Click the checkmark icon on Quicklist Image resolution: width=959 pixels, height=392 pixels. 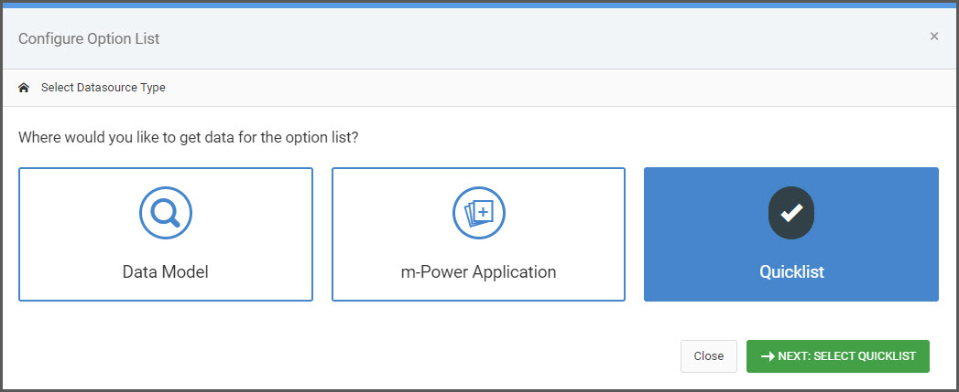[x=791, y=213]
